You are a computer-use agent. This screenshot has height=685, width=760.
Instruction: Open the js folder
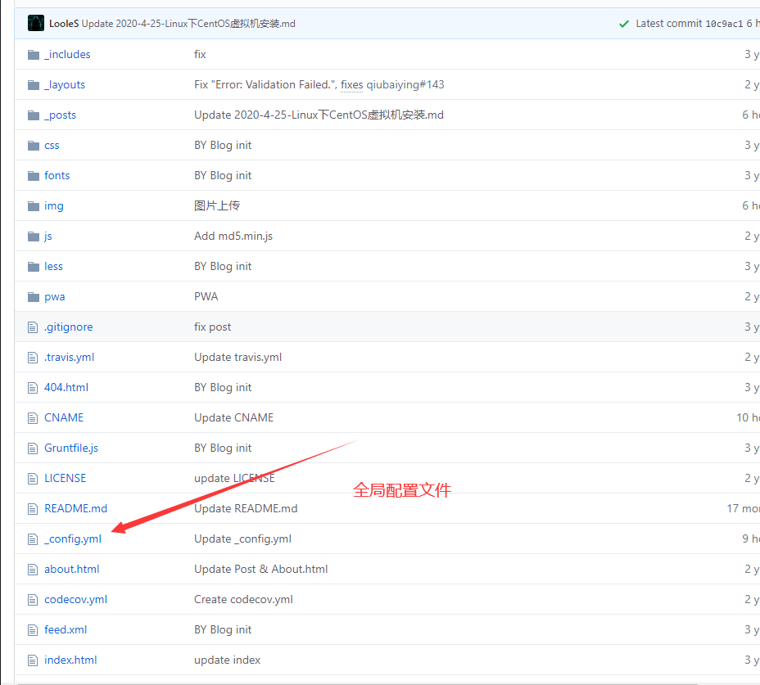(x=48, y=236)
